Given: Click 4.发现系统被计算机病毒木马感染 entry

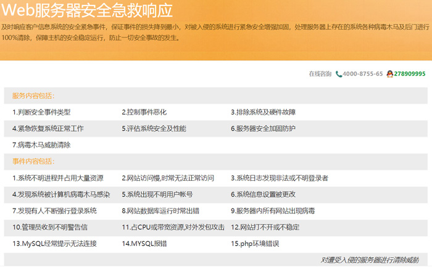Looking at the screenshot, I should 61,194.
